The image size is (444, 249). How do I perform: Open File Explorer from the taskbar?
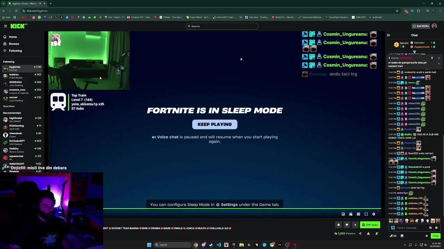[241, 245]
